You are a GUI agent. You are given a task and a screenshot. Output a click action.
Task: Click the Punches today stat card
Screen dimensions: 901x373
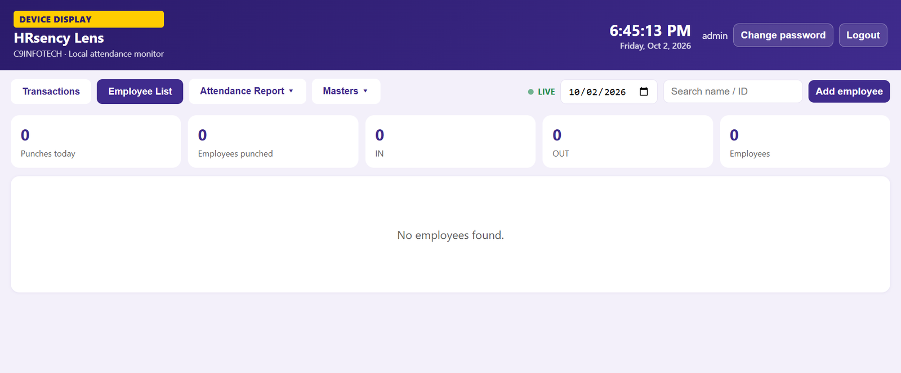click(96, 142)
